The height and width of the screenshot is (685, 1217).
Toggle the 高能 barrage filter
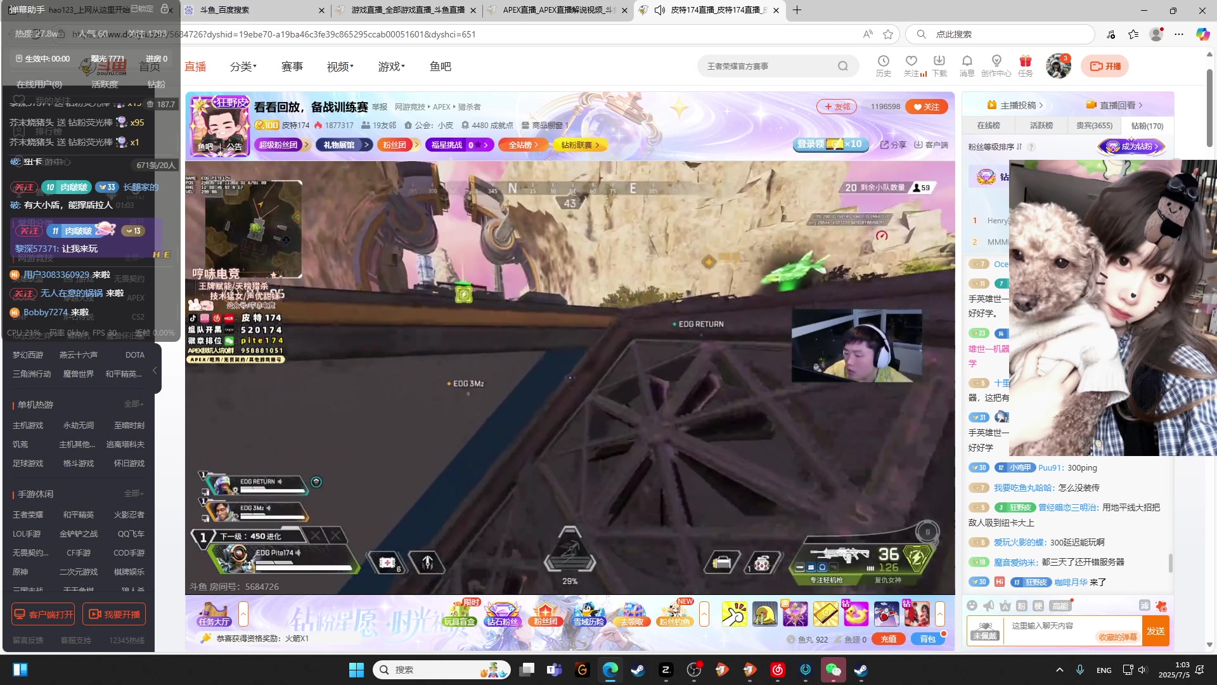tap(1060, 606)
